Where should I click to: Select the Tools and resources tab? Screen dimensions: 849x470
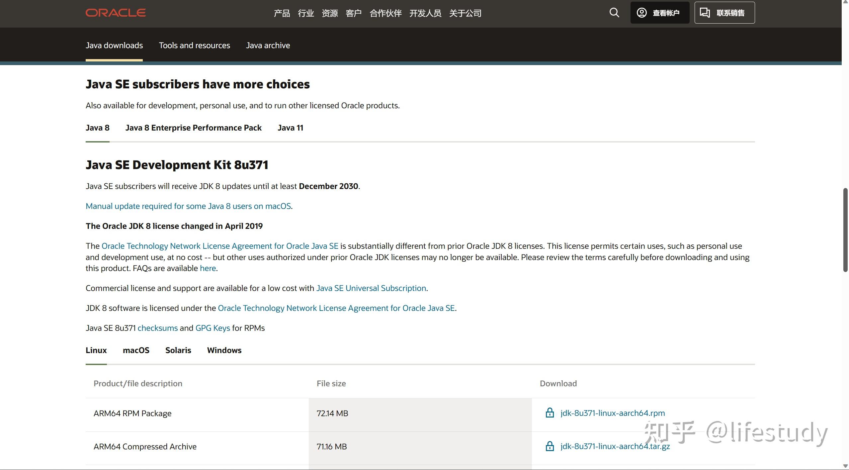194,46
